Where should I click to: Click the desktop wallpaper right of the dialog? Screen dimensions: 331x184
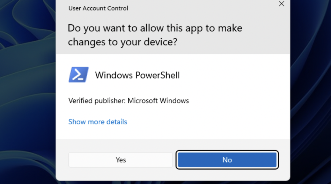coord(311,92)
